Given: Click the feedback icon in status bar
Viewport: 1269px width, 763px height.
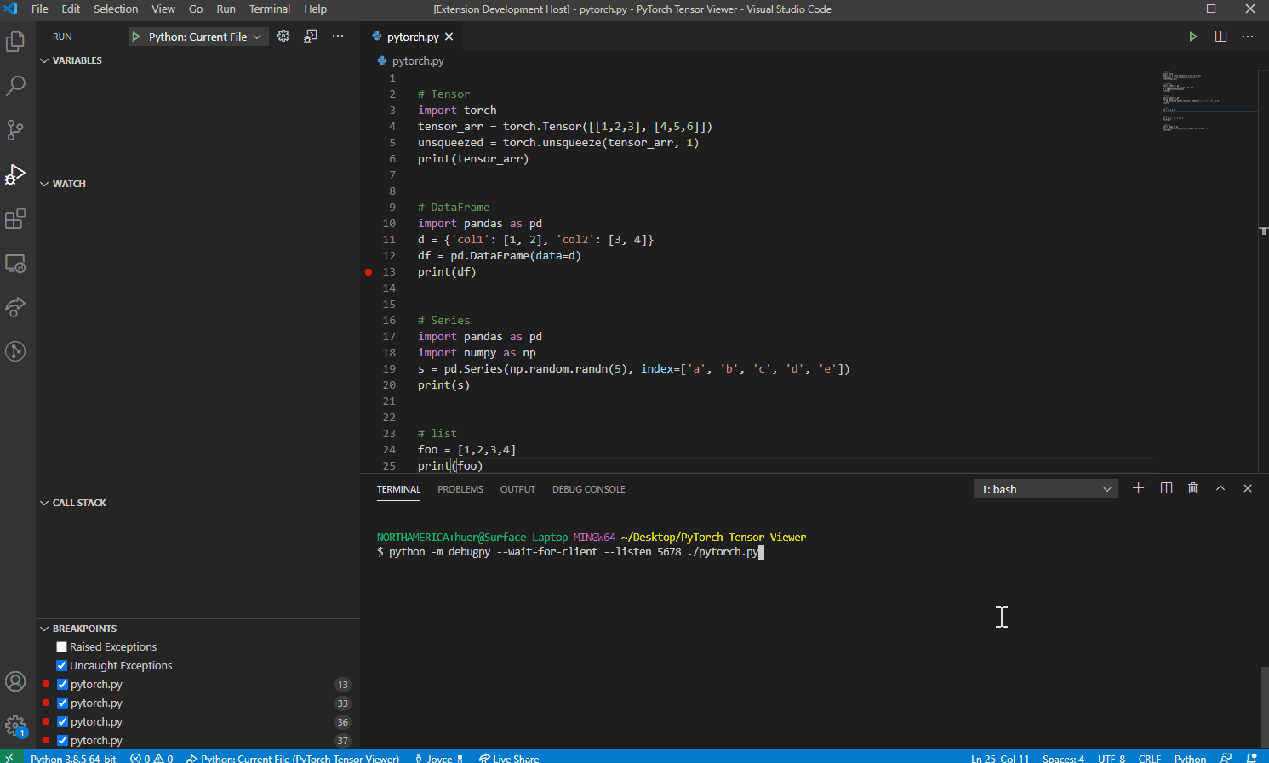Looking at the screenshot, I should [x=1226, y=757].
